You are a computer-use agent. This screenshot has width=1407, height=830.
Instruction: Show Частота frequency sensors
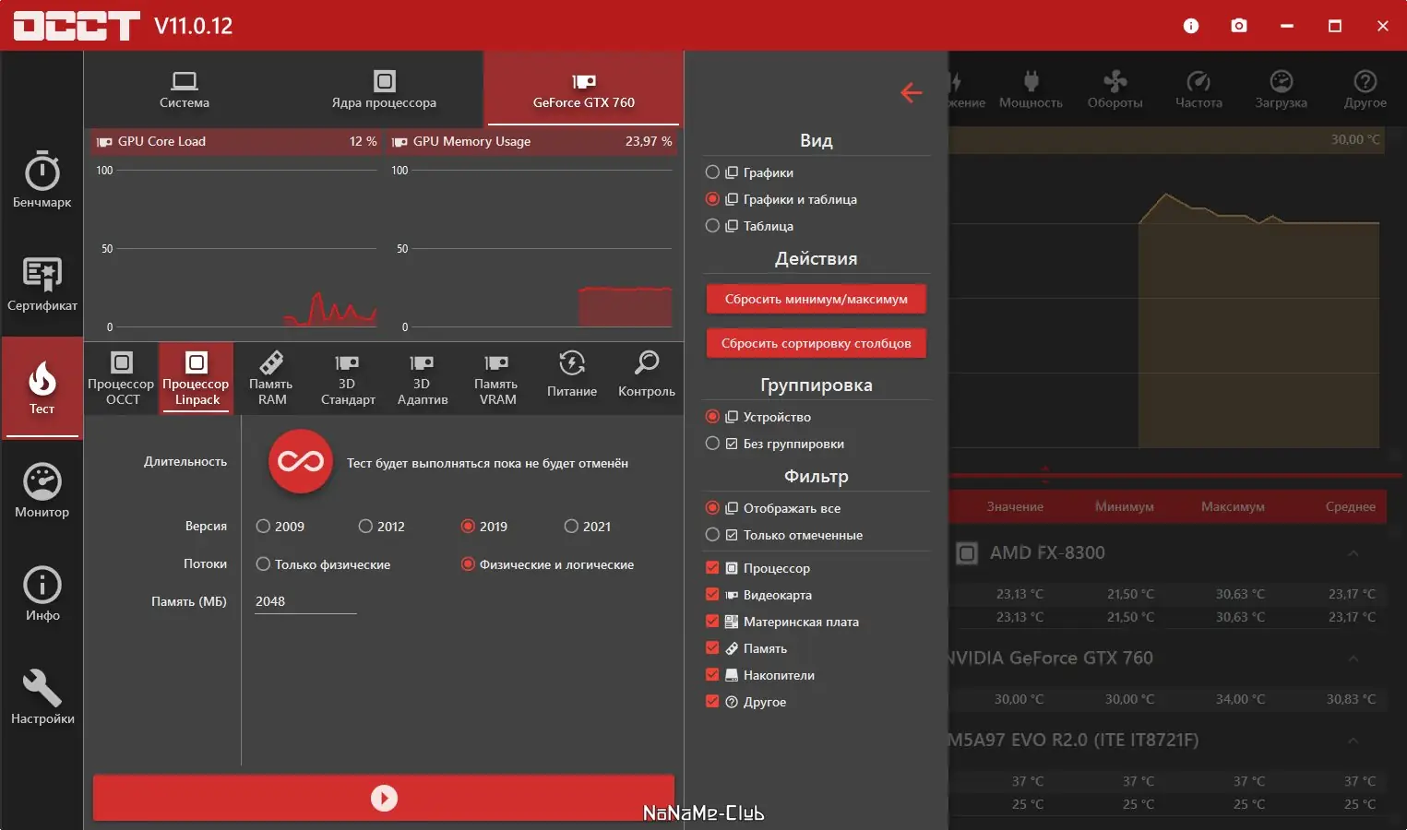1198,89
